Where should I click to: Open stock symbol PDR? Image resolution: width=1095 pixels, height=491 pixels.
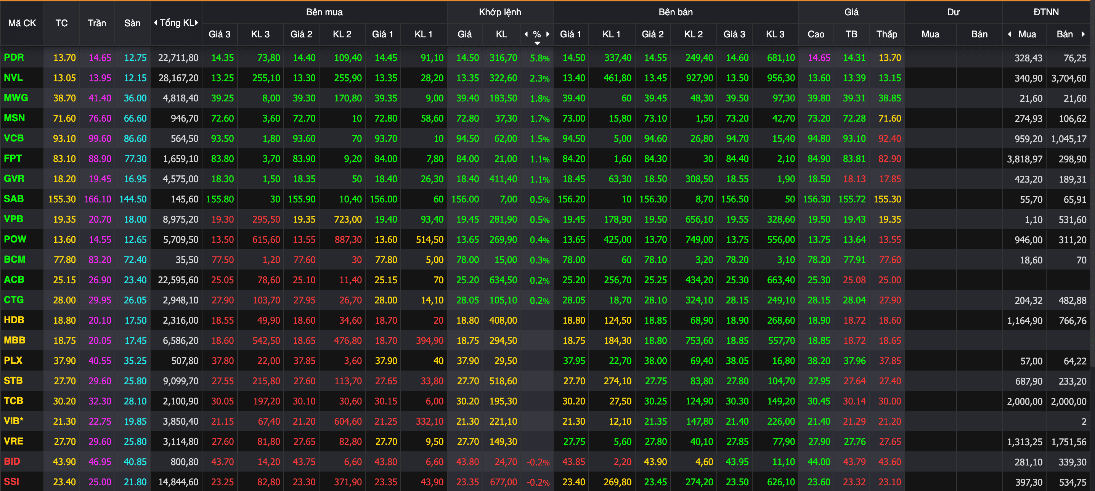[14, 58]
